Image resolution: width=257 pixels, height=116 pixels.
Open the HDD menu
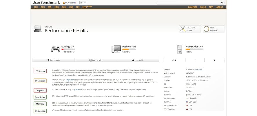[56, 7]
